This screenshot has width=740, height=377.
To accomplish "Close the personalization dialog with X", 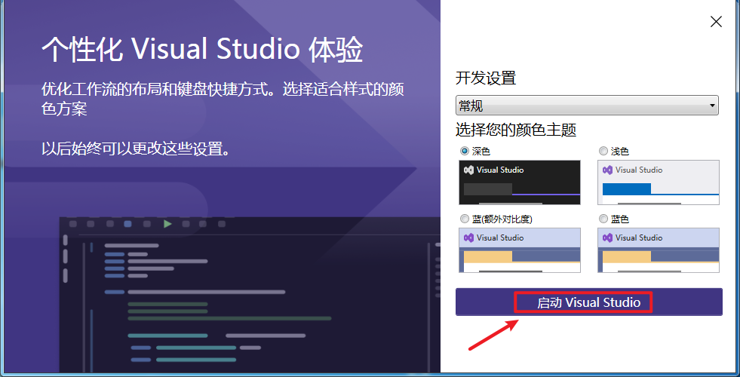I will [716, 22].
